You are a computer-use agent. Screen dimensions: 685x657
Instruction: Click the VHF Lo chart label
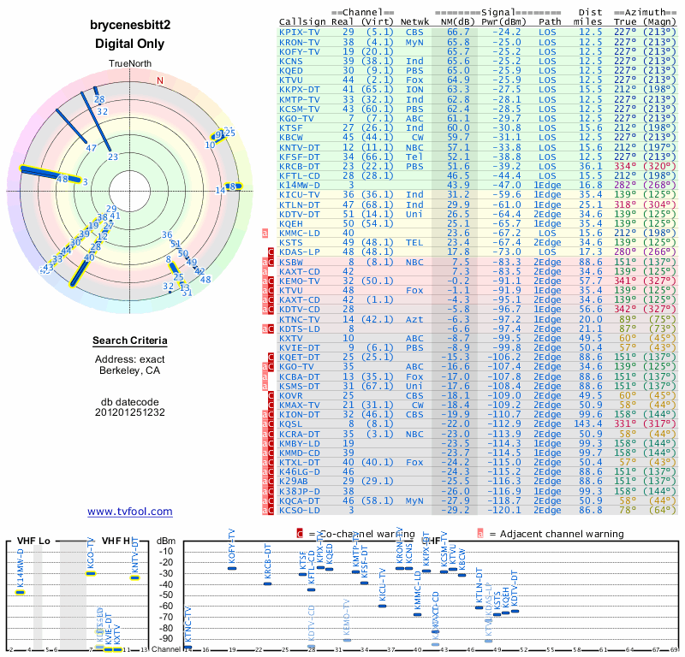[x=33, y=541]
